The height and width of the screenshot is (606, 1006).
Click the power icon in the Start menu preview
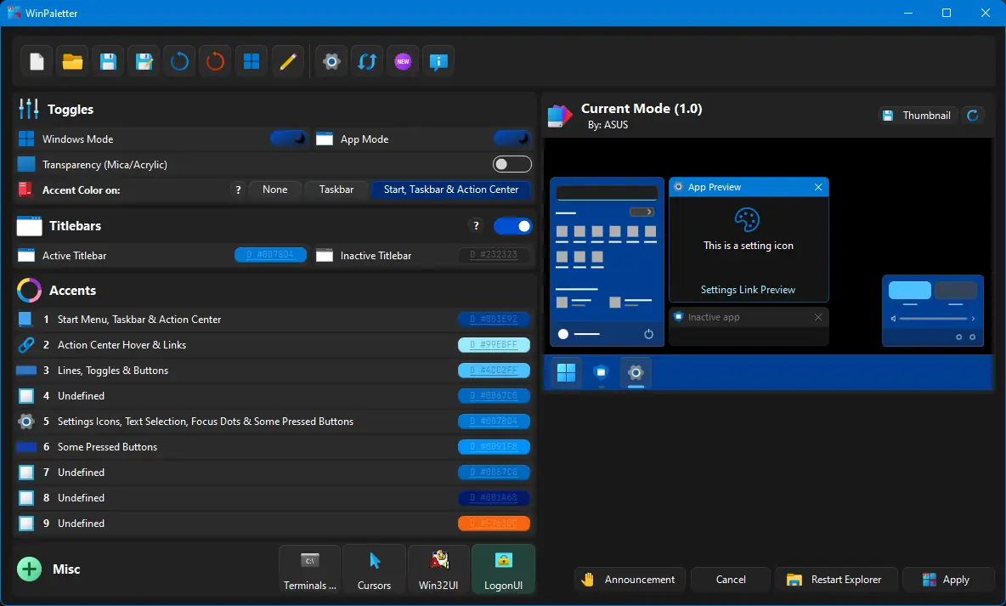[x=648, y=334]
